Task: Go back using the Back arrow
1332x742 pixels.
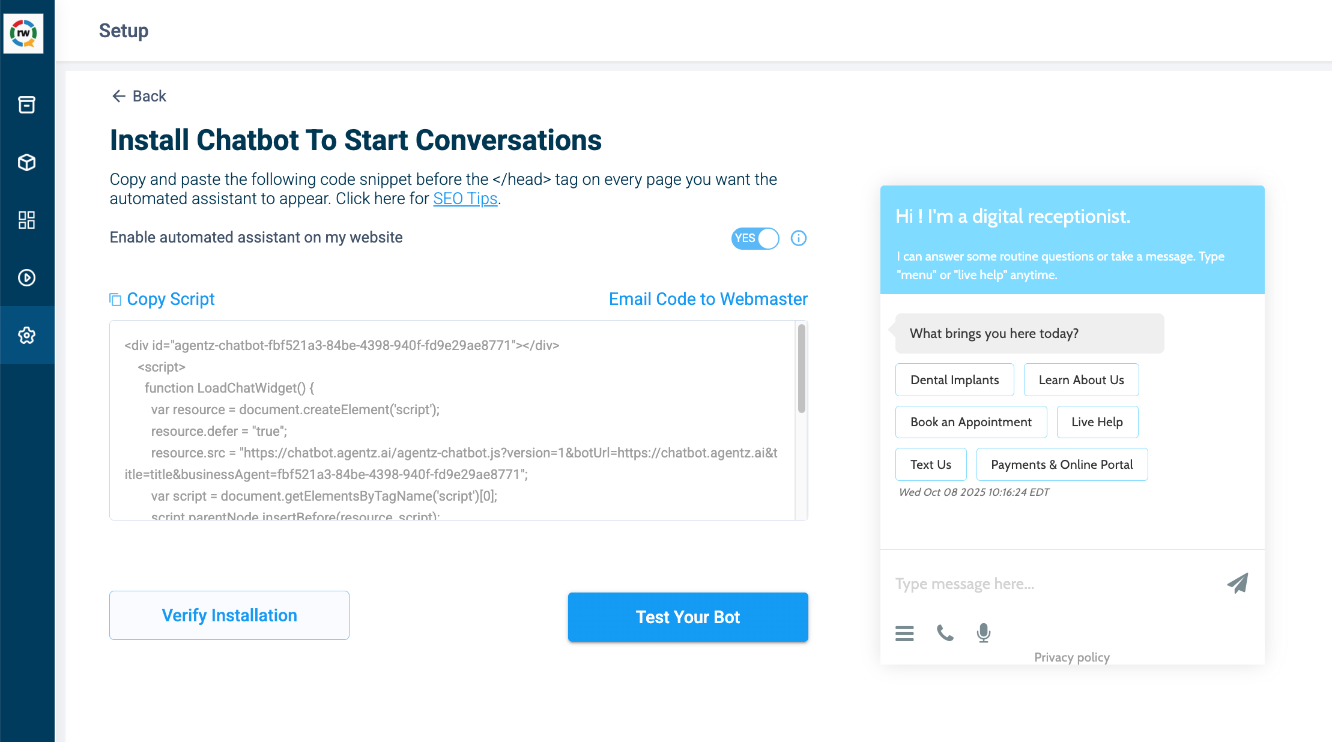Action: click(139, 96)
